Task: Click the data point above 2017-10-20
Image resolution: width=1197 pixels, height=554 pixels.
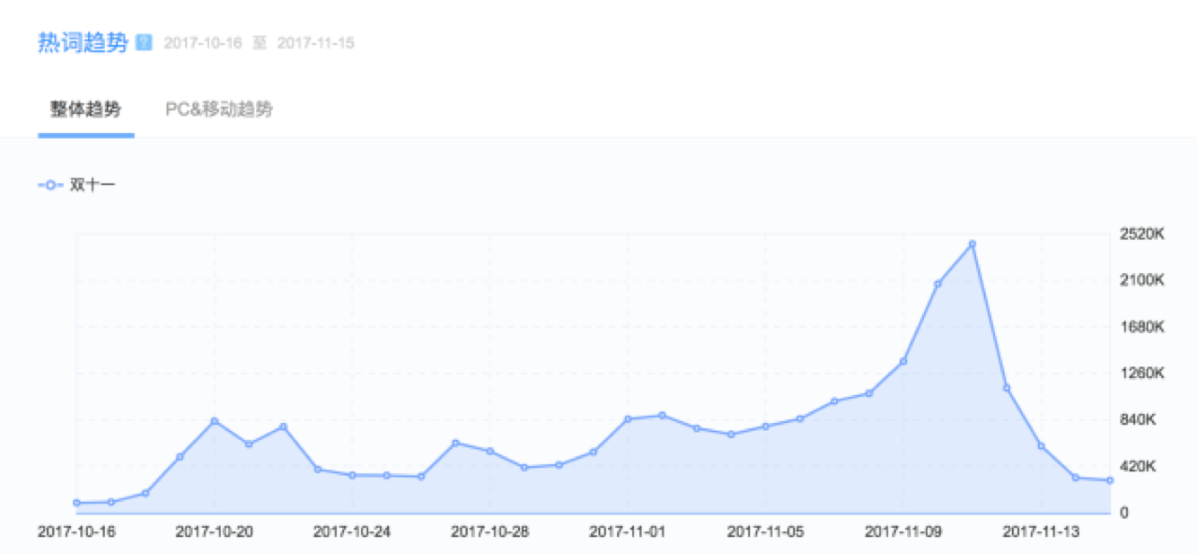Action: pos(215,421)
